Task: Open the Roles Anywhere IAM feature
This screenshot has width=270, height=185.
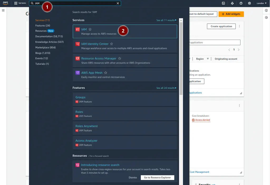Action: click(125, 128)
